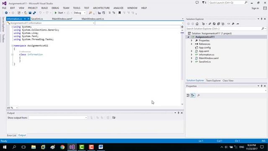Open the DEBUG menu
Screen dimensions: 268x151
click(55, 8)
